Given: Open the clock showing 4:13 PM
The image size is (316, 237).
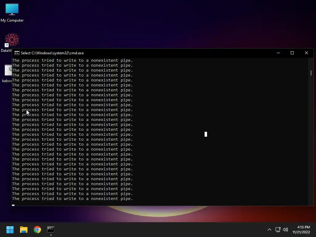Looking at the screenshot, I should tap(304, 227).
